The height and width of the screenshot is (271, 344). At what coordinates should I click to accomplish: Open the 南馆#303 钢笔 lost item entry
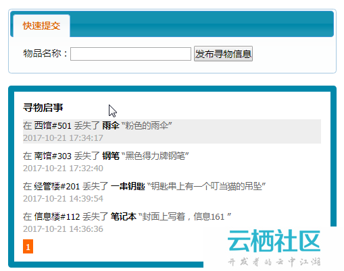tap(172, 162)
